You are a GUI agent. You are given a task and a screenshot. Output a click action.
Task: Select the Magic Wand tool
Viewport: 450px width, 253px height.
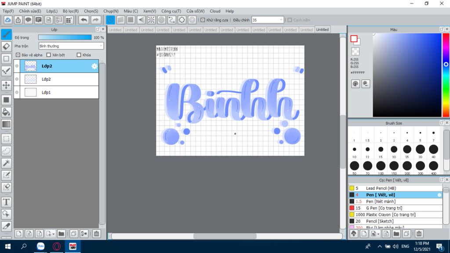[x=6, y=163]
